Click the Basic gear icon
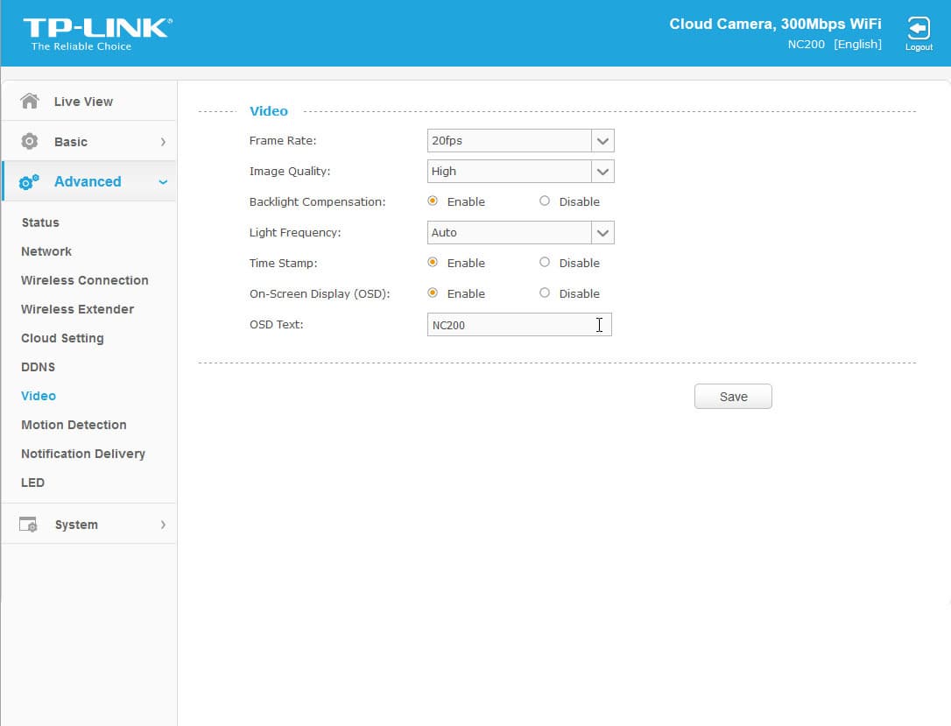This screenshot has height=726, width=951. (29, 141)
